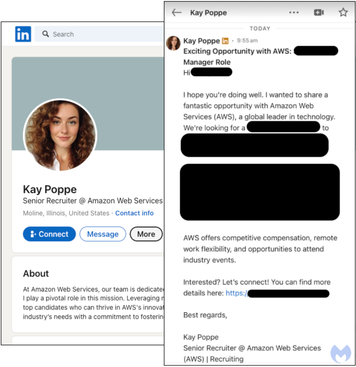Star this conversation
Screen dimensions: 356x367
point(343,13)
